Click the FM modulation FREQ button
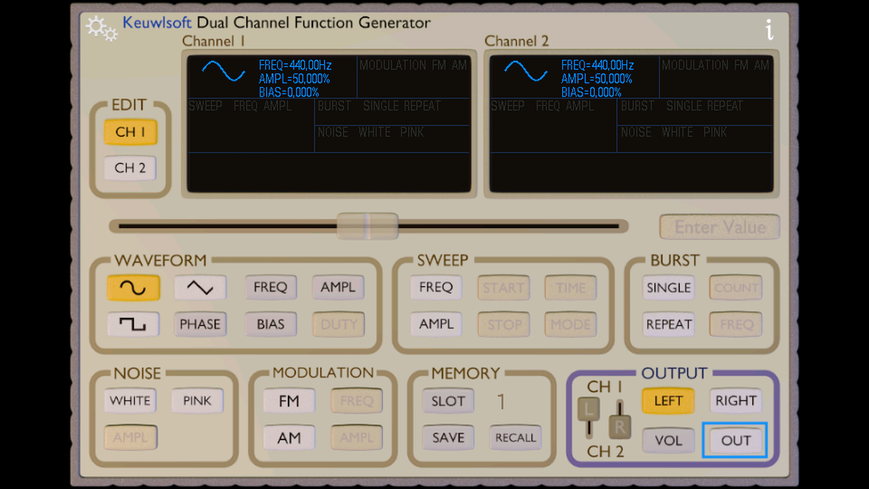The image size is (869, 489). 356,401
